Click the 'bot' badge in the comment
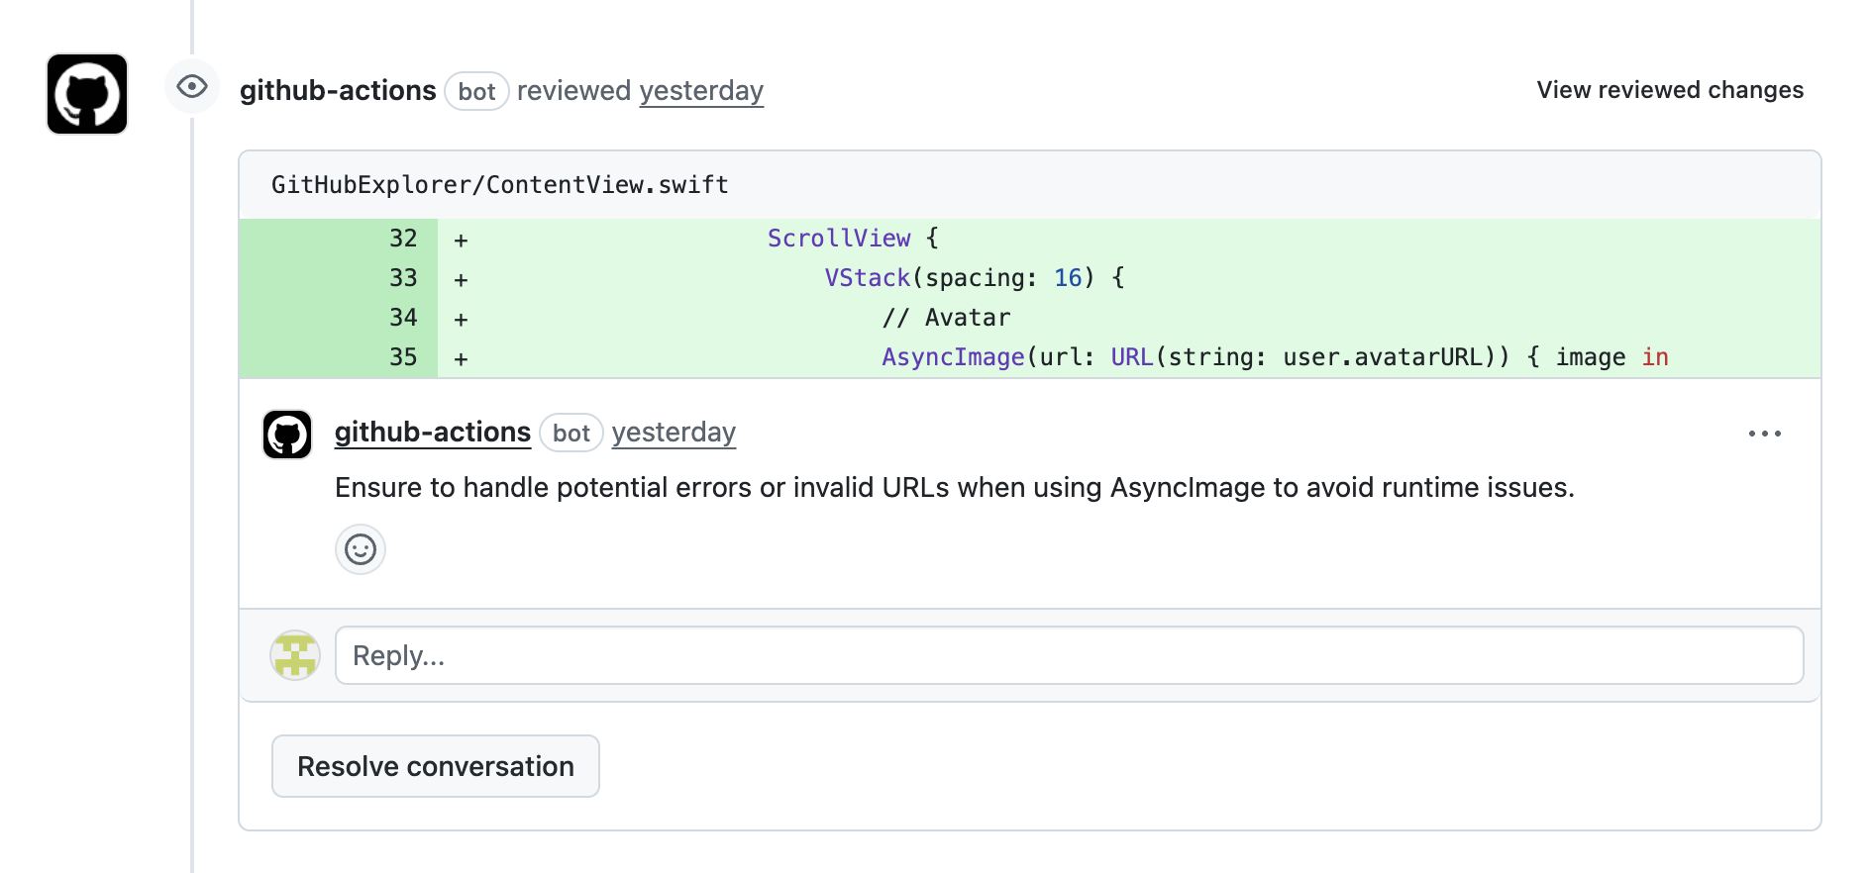Viewport: 1870px width, 873px height. (x=571, y=433)
